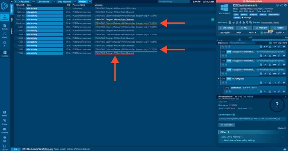Click the share icon beside PE32Ransomware.exe
This screenshot has height=151, width=288.
coord(281,5)
